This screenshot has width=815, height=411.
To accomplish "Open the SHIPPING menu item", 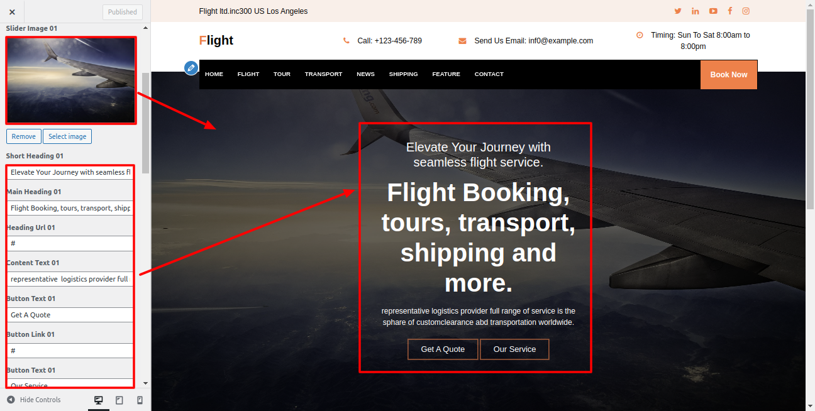I will click(403, 74).
